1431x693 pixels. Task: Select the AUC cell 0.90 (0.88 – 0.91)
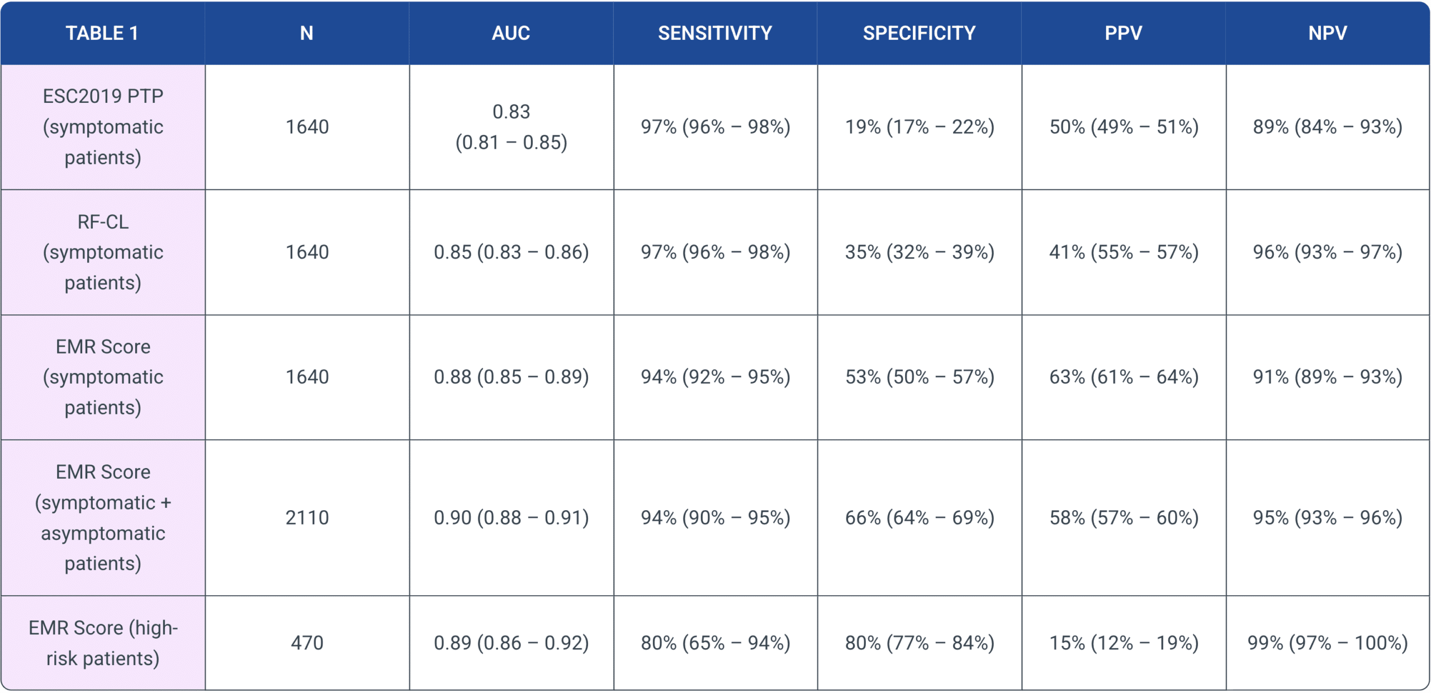pyautogui.click(x=511, y=518)
